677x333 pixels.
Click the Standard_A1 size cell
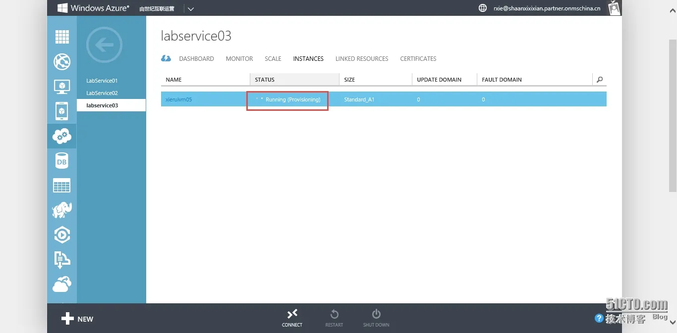(x=359, y=99)
